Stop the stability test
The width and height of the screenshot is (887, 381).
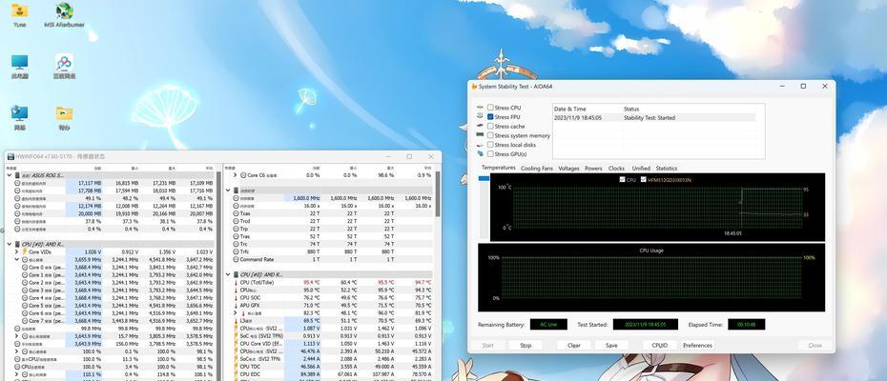tap(526, 345)
